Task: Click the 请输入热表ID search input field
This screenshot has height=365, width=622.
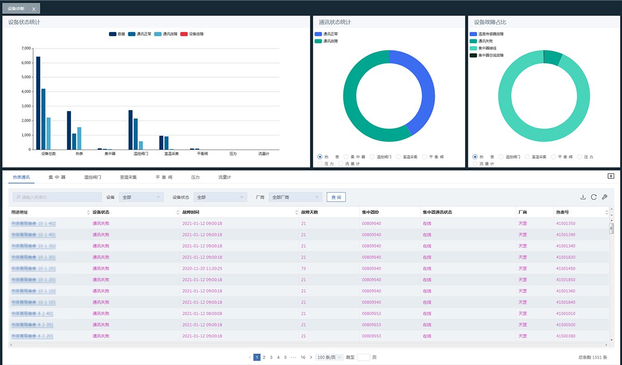Action: click(x=57, y=197)
